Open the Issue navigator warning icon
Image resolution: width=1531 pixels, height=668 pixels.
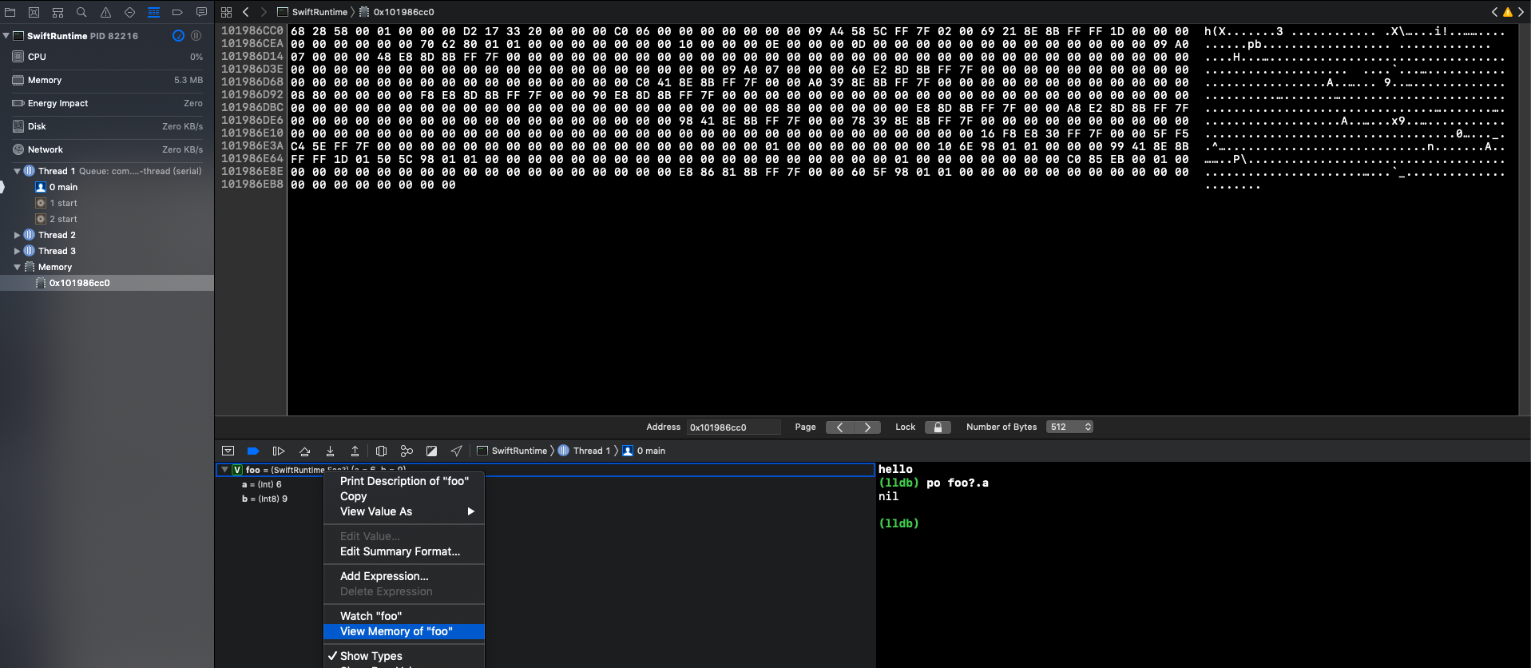[105, 12]
